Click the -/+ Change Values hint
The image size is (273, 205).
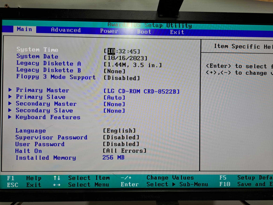click(x=157, y=178)
